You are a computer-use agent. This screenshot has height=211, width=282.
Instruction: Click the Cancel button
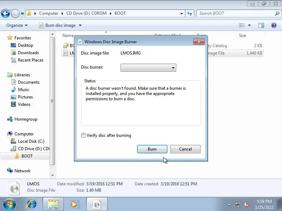(185, 149)
